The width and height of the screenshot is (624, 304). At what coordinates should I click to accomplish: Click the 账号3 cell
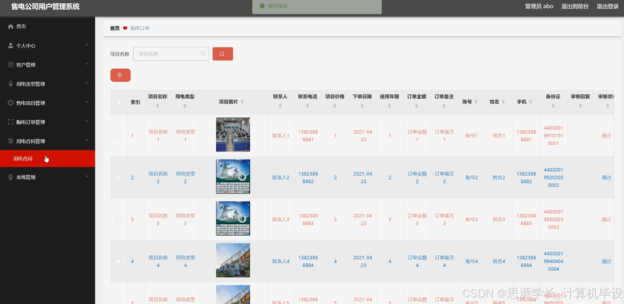[472, 220]
